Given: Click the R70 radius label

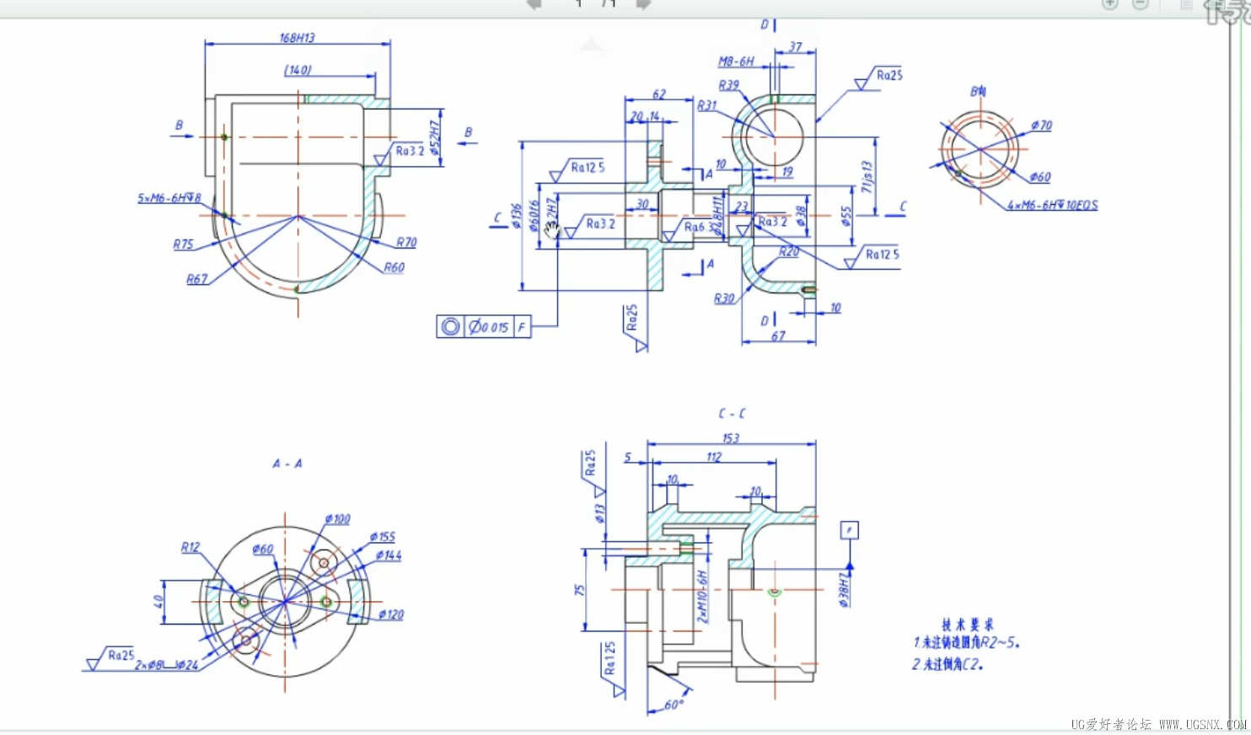Looking at the screenshot, I should [406, 242].
